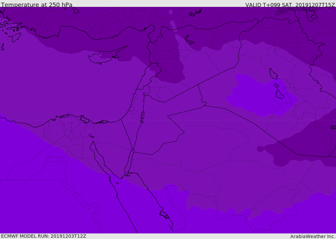The height and width of the screenshot is (239, 336).
Task: Click the 'ECMWF MODEL RUN: 20191203T12Z' footer text
Action: pos(44,236)
